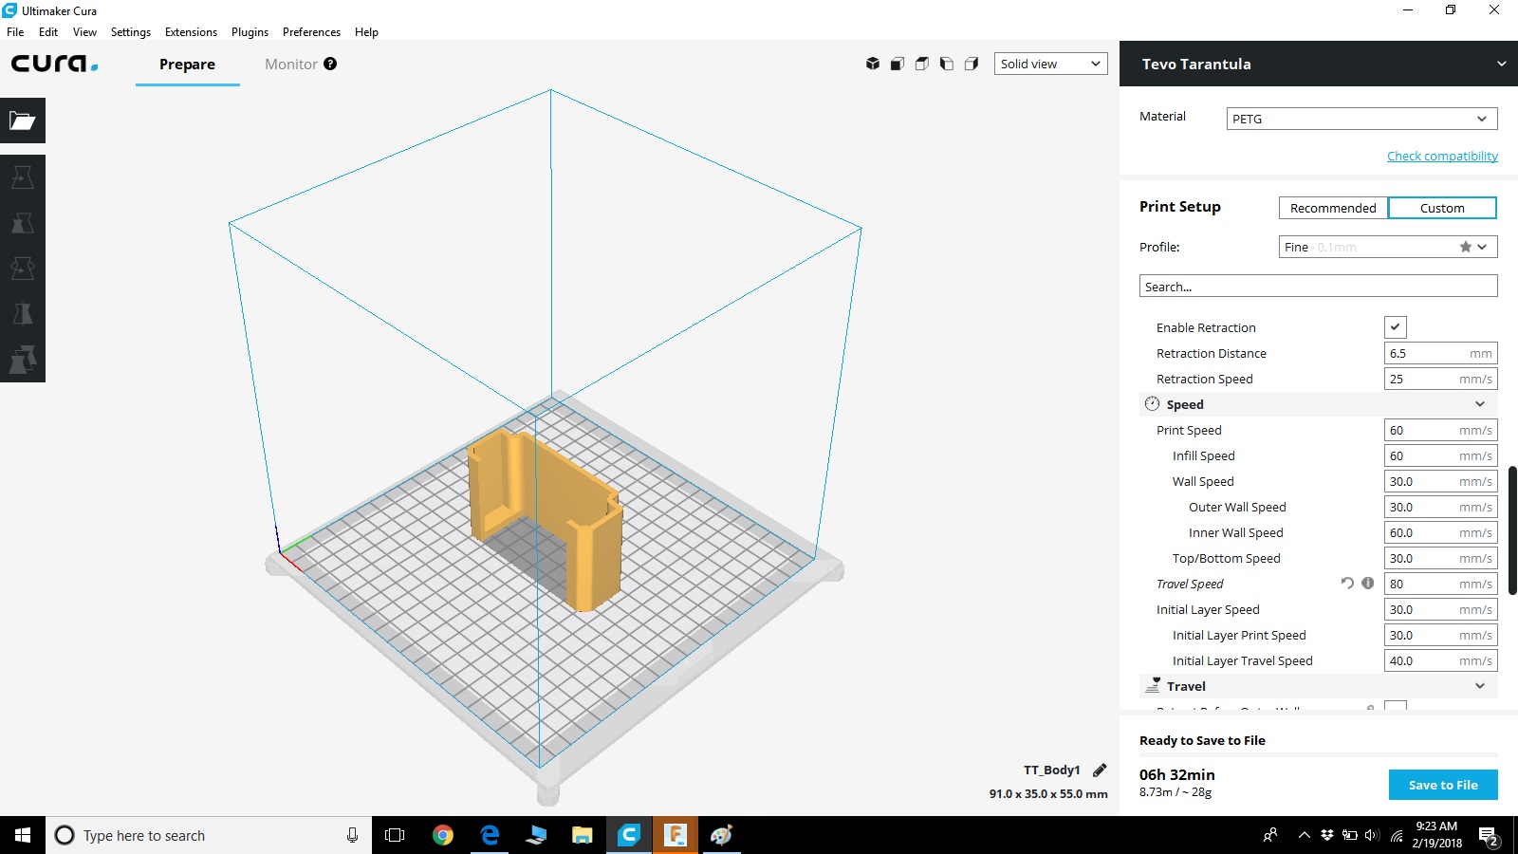Screen dimensions: 1518x854
Task: Edit job name with pencil icon
Action: click(1100, 770)
